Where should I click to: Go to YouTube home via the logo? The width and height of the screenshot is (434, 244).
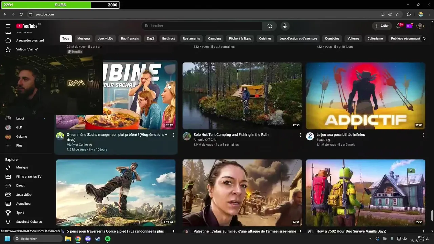(27, 26)
